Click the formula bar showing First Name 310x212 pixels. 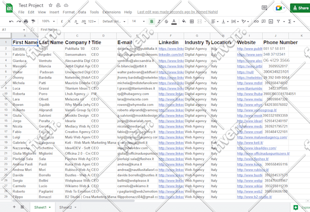tap(174, 30)
